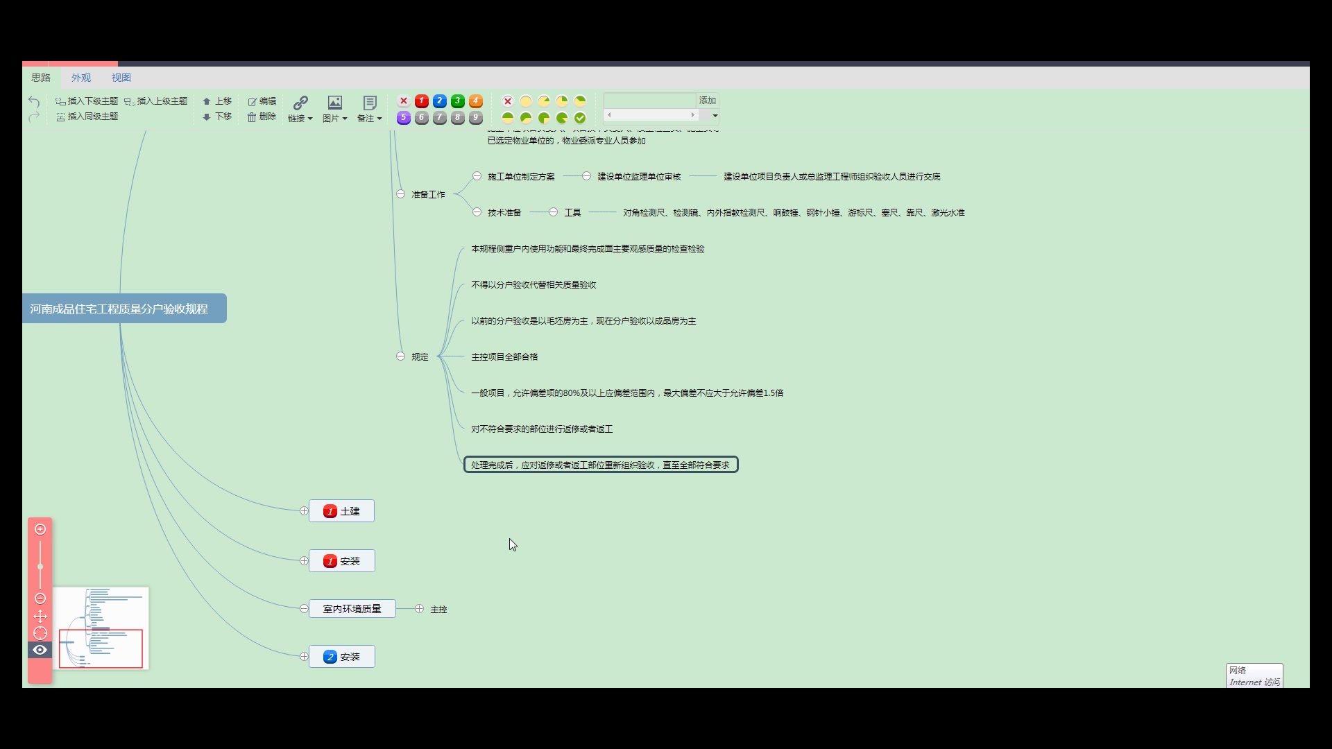This screenshot has width=1332, height=749.
Task: Click 插入下级主题 button
Action: coord(87,101)
